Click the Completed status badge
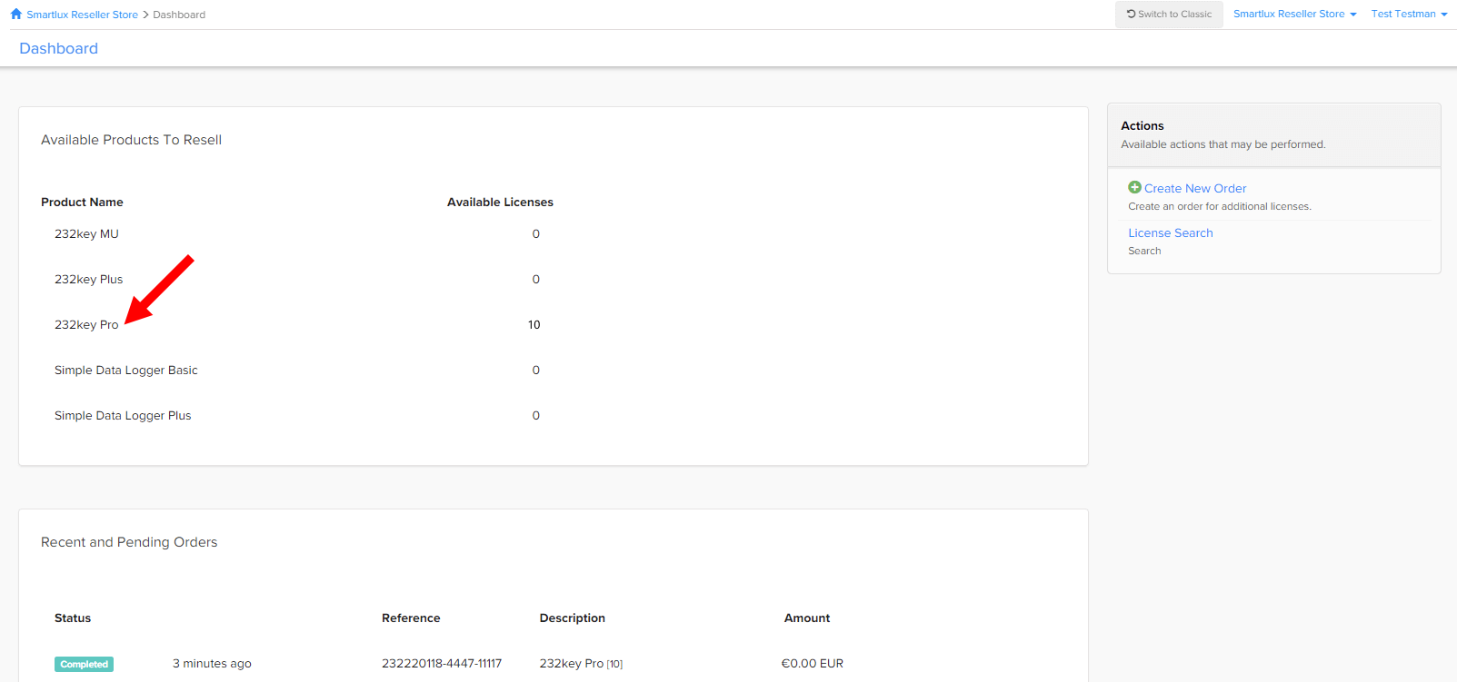Image resolution: width=1457 pixels, height=682 pixels. (84, 664)
